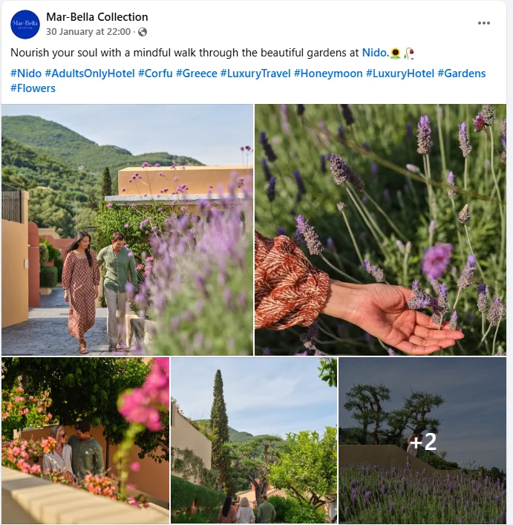Image resolution: width=513 pixels, height=525 pixels.
Task: Open the three-dot post options menu
Action: (484, 23)
